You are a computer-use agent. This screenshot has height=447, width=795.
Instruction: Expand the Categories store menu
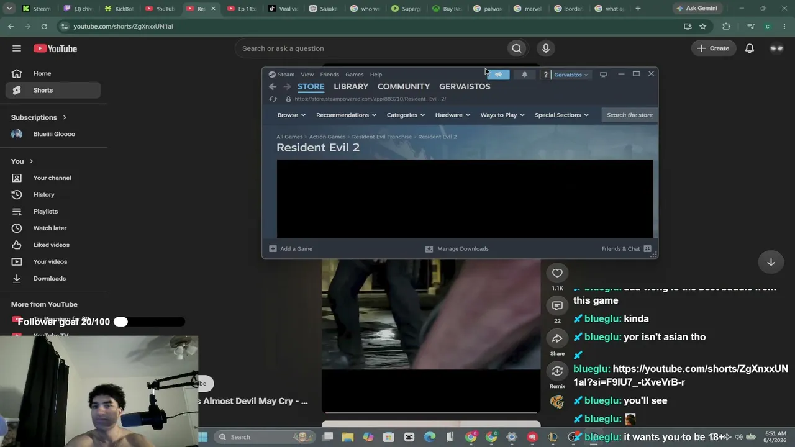pos(406,115)
